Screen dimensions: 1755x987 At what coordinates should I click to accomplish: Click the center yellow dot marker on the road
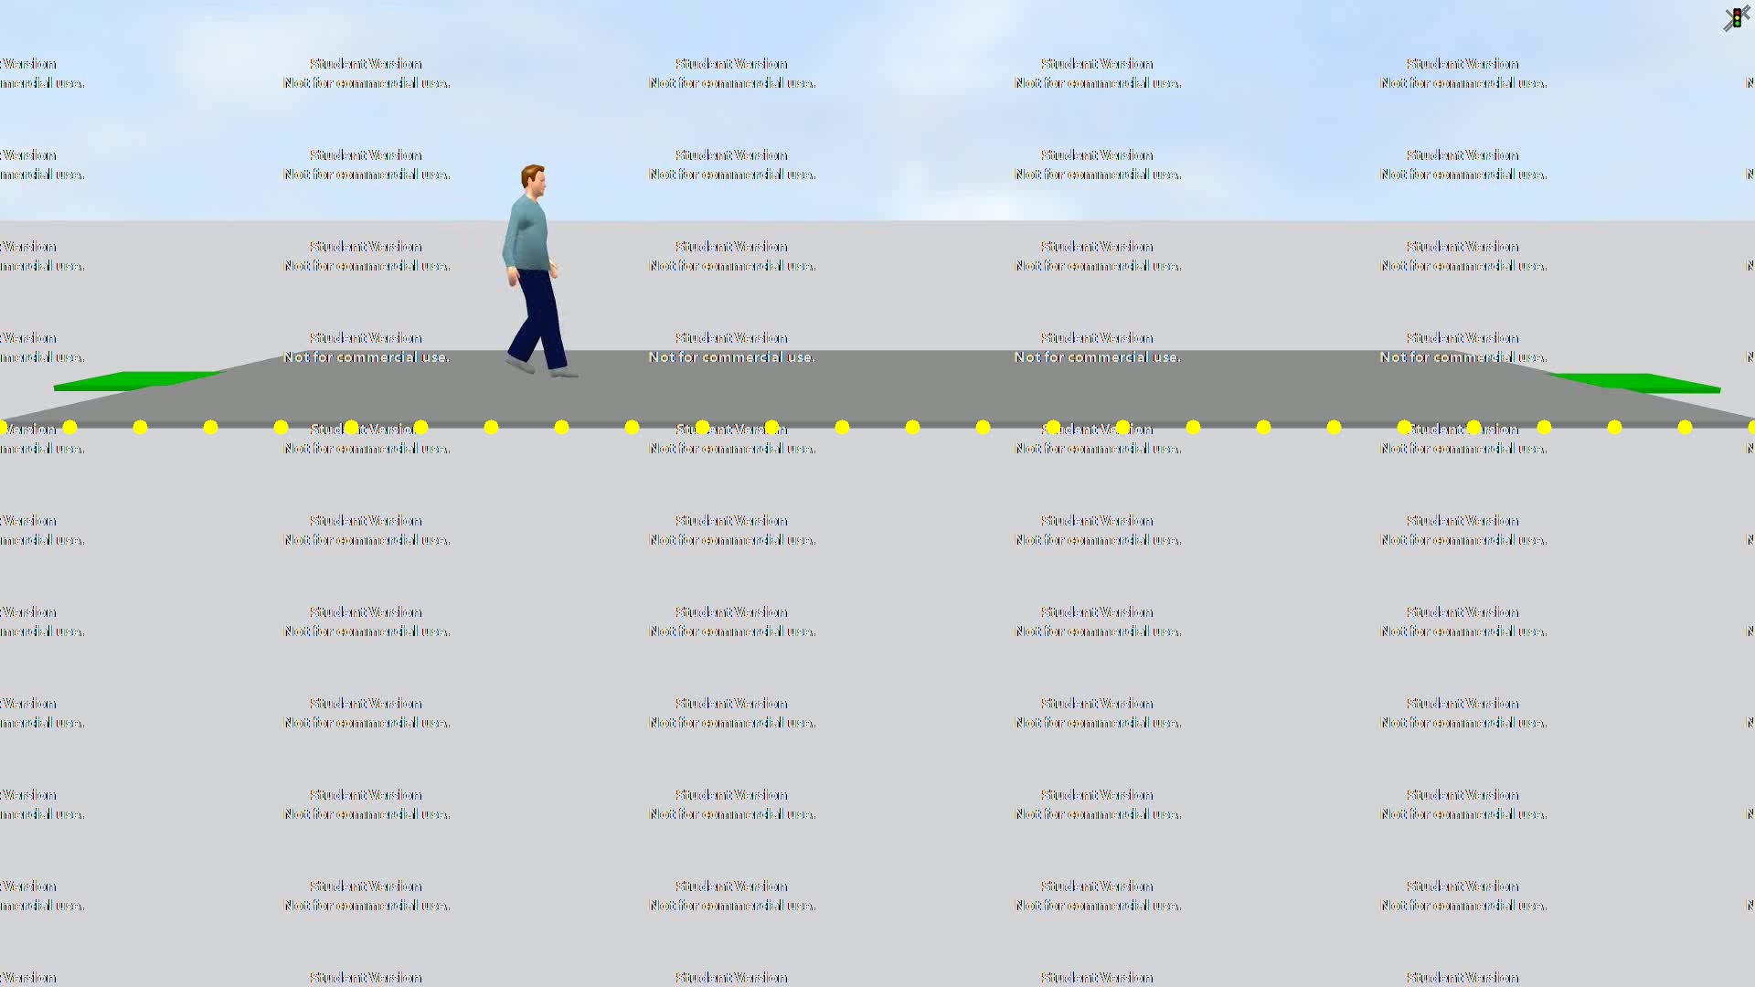coord(911,426)
